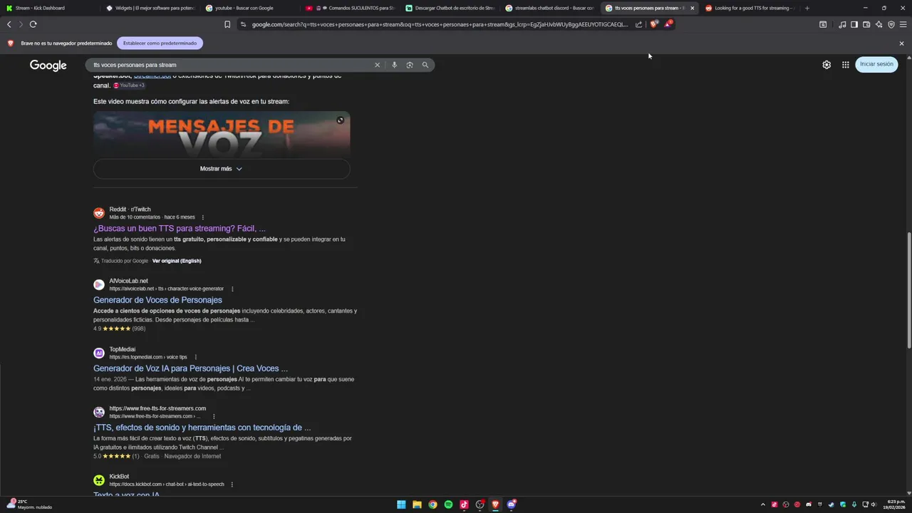Clear the Google search box with the X
Image resolution: width=912 pixels, height=513 pixels.
pyautogui.click(x=378, y=65)
